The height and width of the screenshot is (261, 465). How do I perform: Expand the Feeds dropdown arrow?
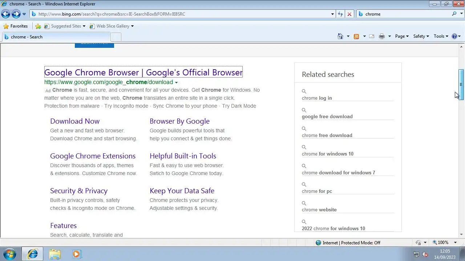click(364, 36)
